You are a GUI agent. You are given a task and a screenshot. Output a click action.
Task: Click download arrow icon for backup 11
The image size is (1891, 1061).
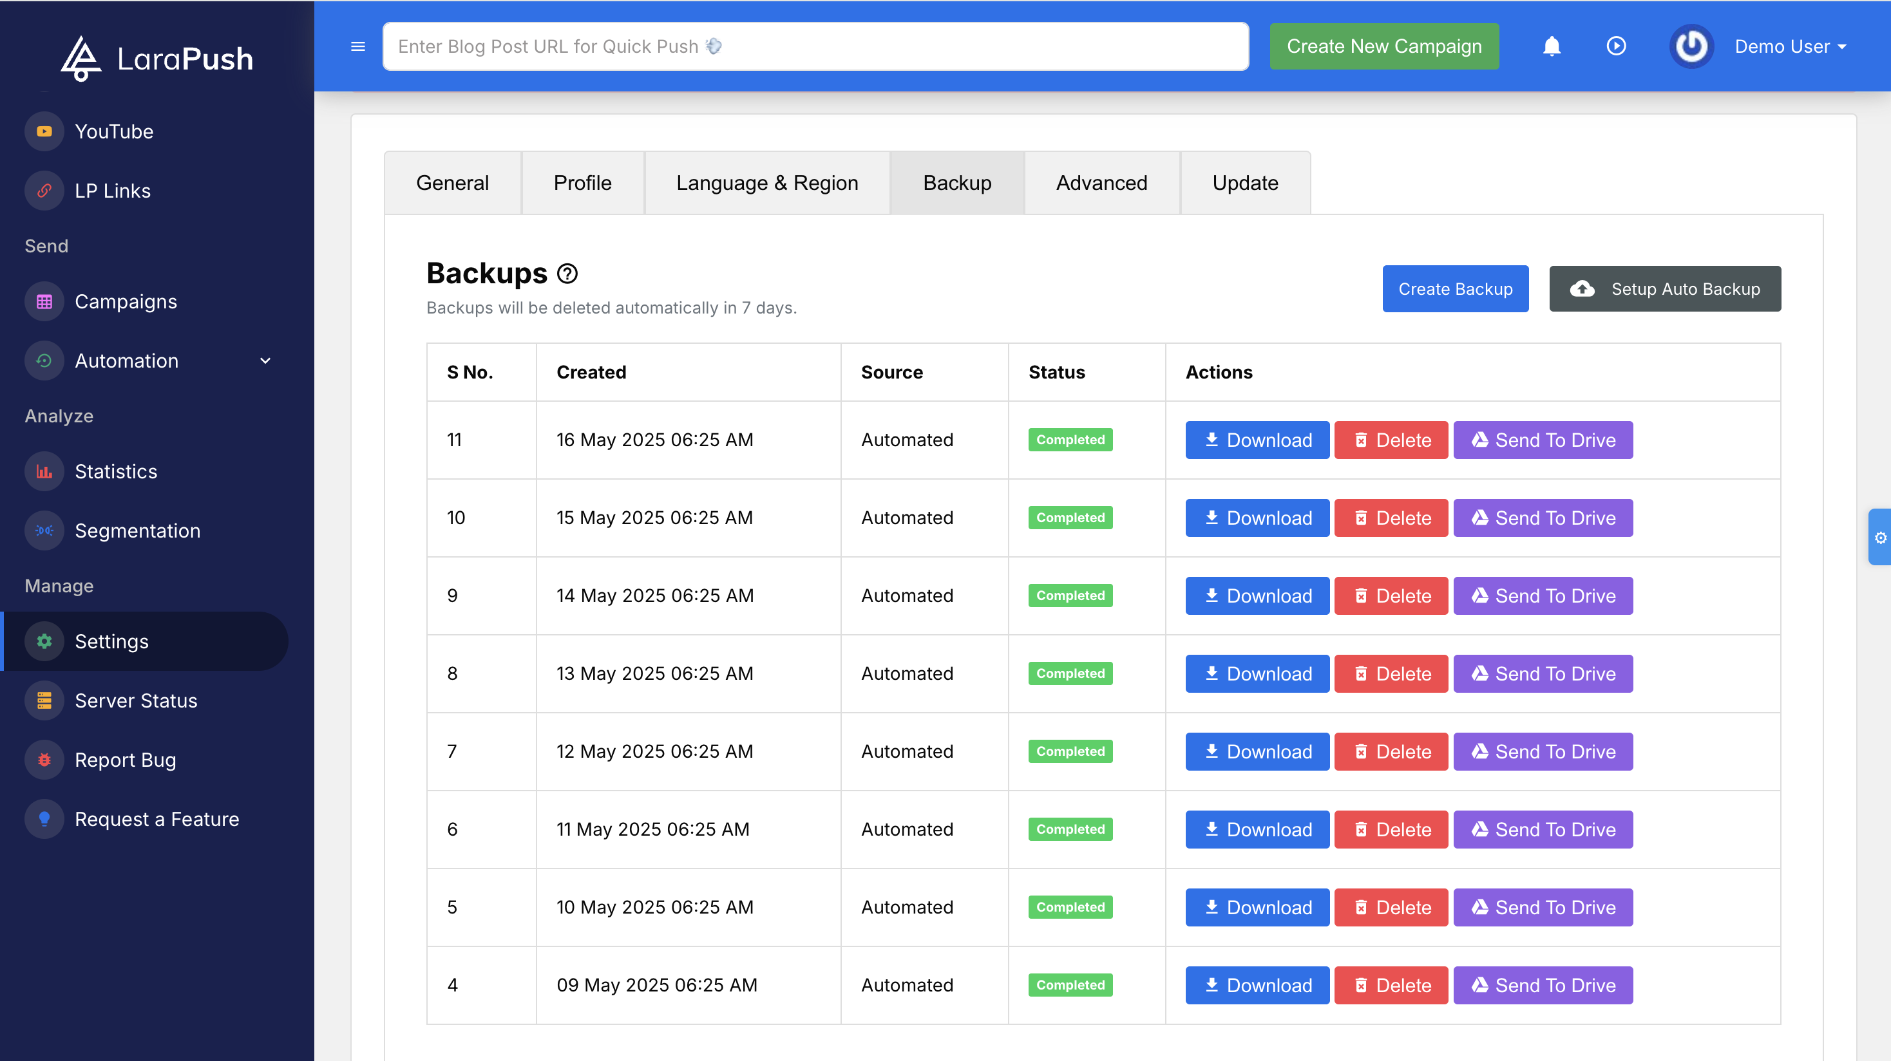point(1212,440)
